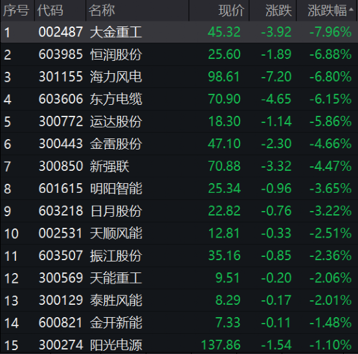Image resolution: width=358 pixels, height=354 pixels.
Task: Click percentage -6.88%
Action: (x=330, y=54)
